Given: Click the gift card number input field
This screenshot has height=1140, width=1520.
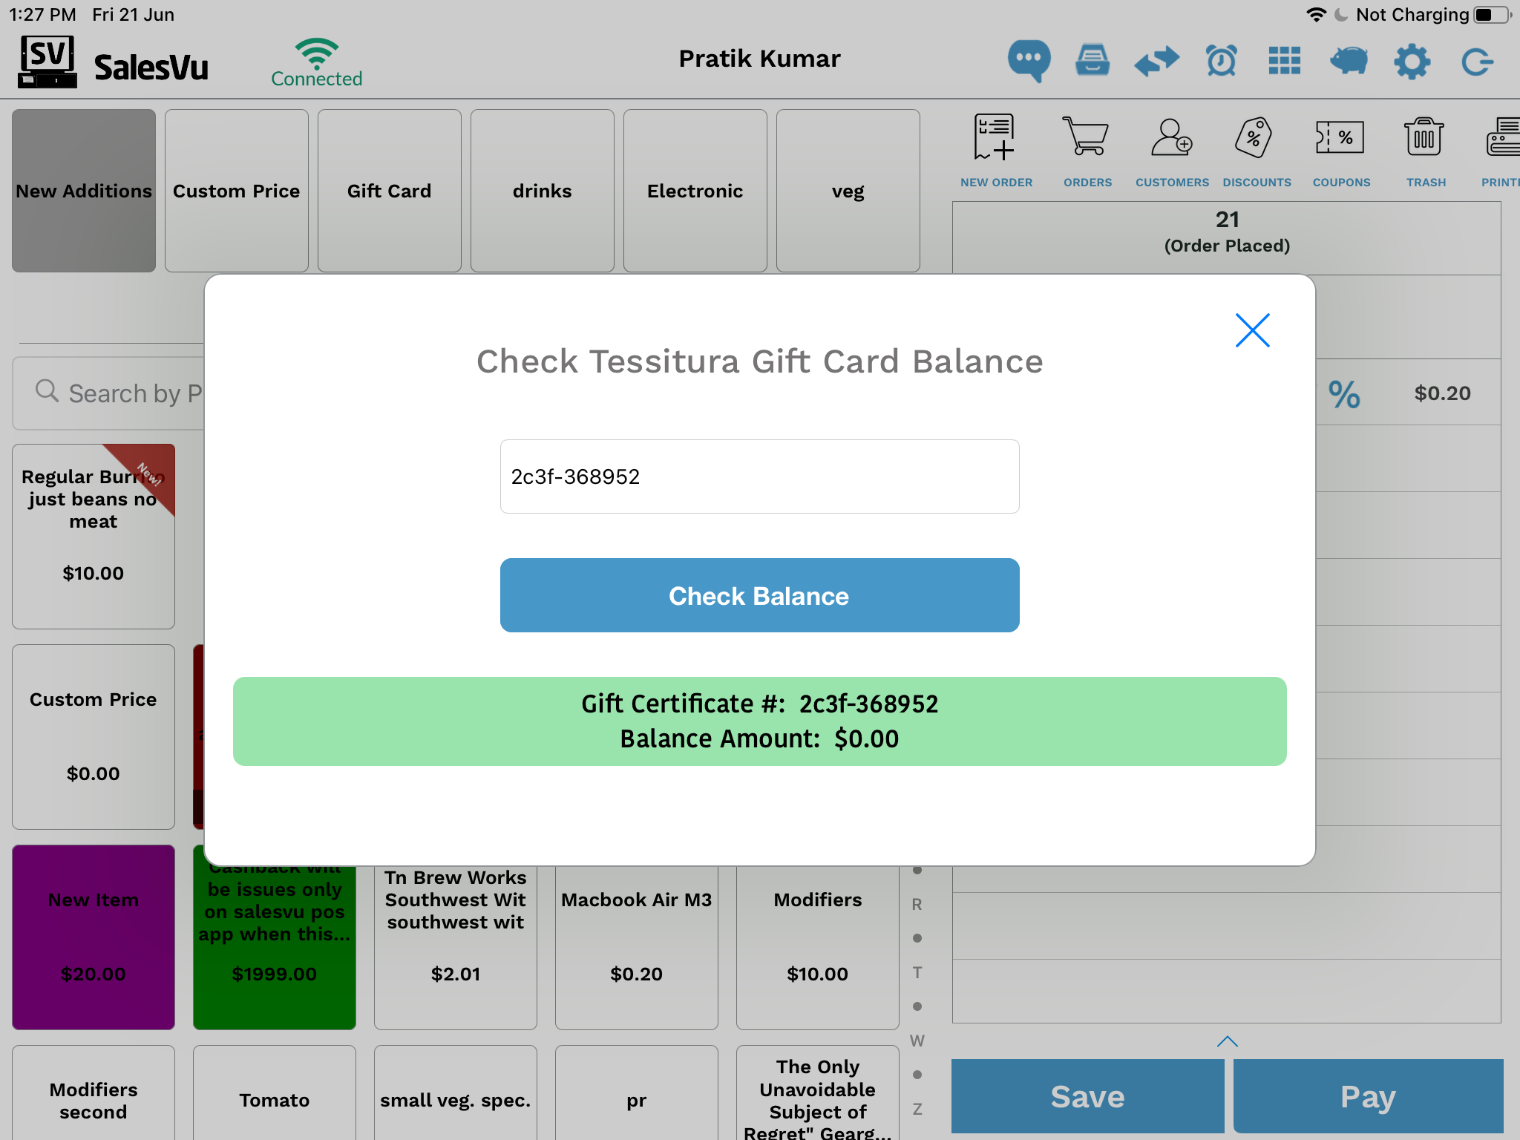Looking at the screenshot, I should point(759,476).
